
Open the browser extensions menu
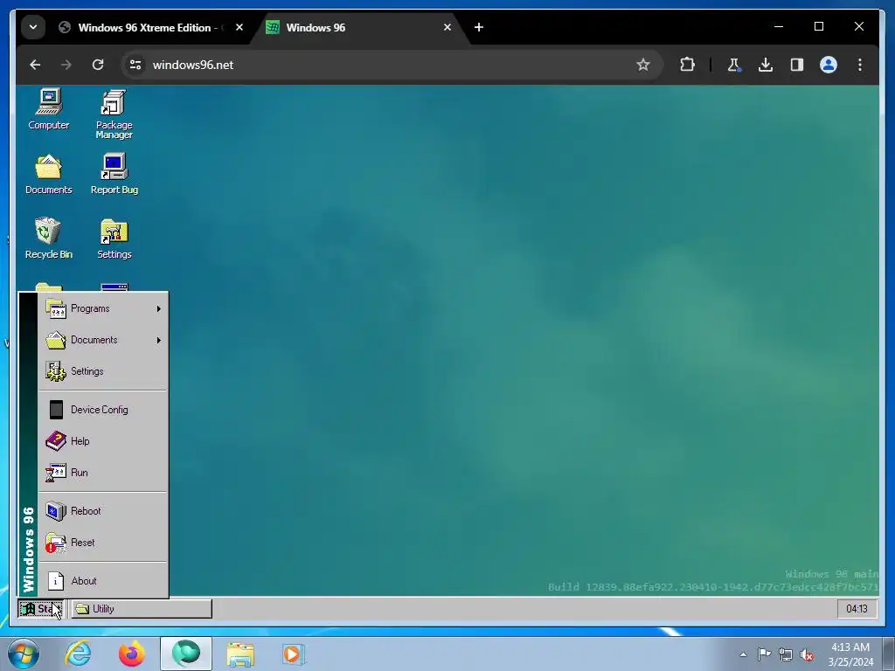[687, 65]
